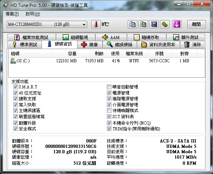
Task: Click the OS (C:) drive icon
Action: (x=13, y=61)
